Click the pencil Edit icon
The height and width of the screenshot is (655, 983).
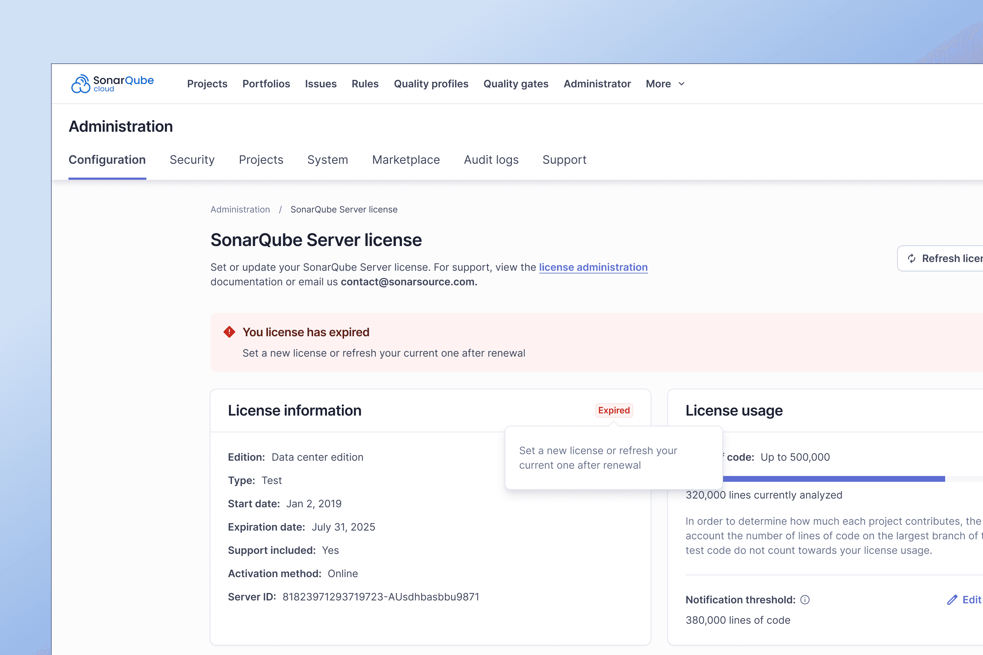pos(952,600)
